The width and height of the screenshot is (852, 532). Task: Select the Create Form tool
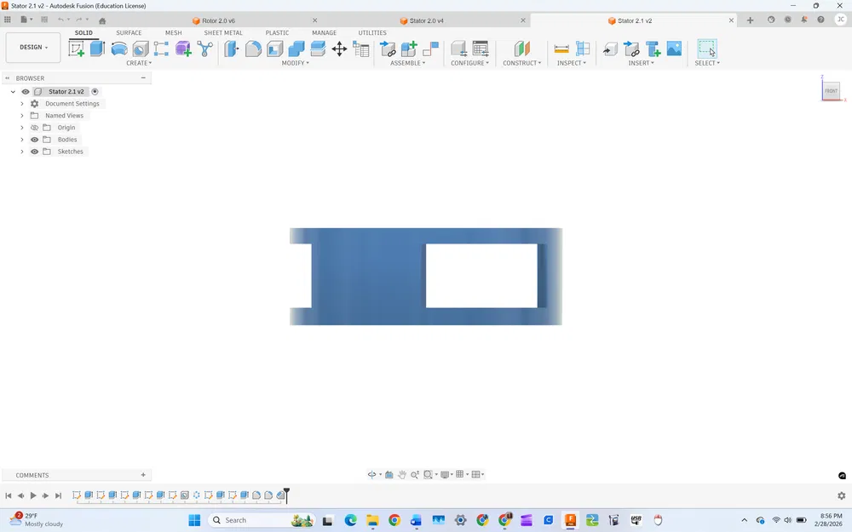[183, 49]
